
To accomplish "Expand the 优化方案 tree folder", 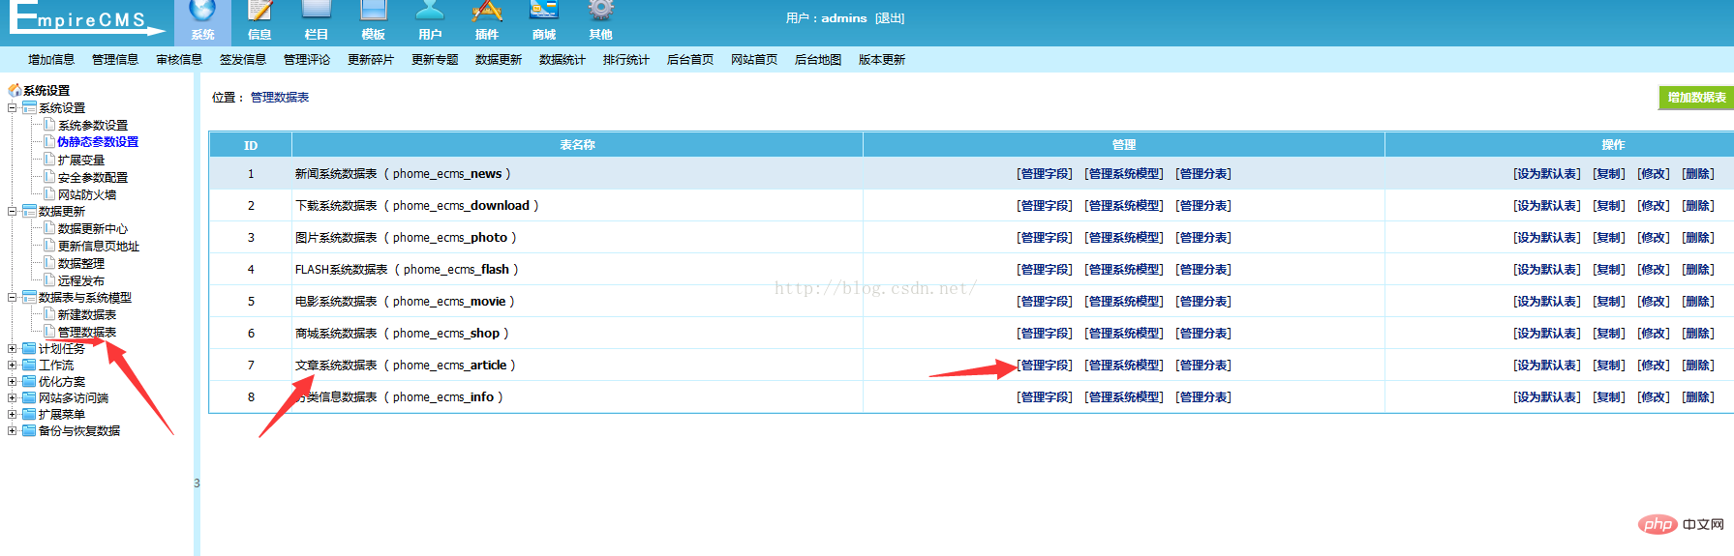I will 12,381.
